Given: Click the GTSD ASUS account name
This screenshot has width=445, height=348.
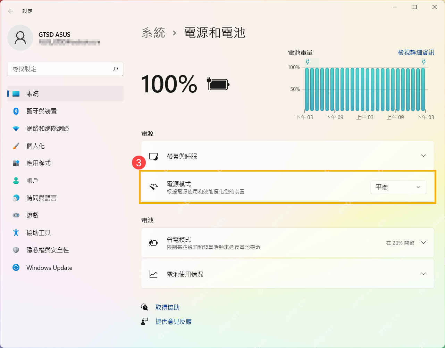Looking at the screenshot, I should point(54,35).
